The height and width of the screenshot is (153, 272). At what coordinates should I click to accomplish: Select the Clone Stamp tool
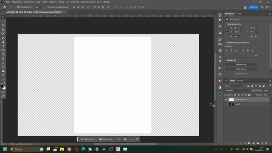3,42
